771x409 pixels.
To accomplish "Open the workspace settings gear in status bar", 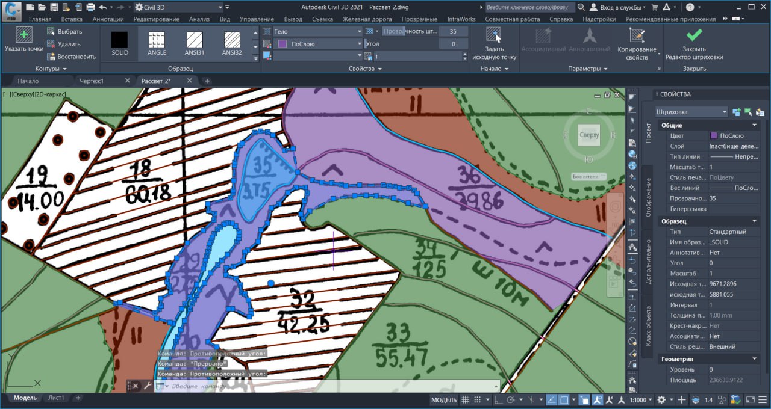I will (661, 400).
